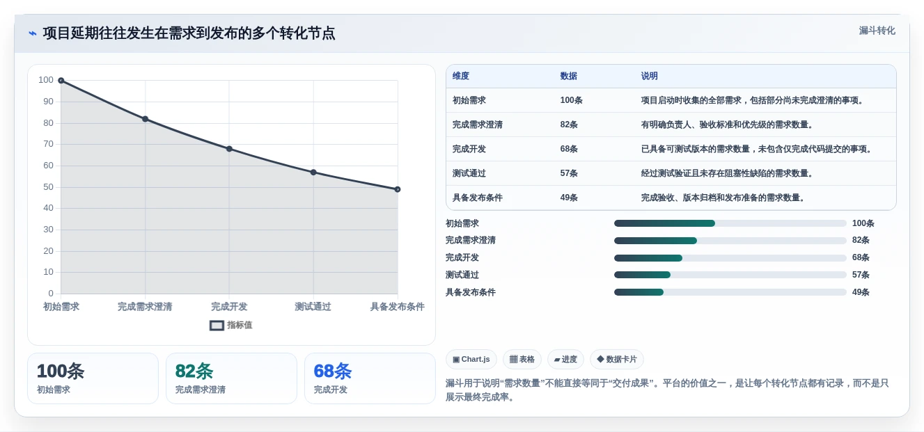
Task: Click the 测试通过 progress bar
Action: tap(730, 275)
